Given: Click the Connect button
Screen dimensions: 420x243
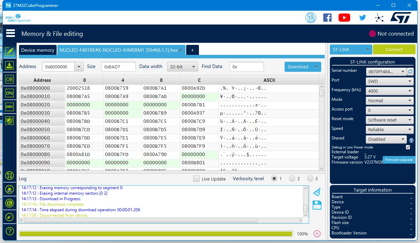Looking at the screenshot, I should 394,49.
